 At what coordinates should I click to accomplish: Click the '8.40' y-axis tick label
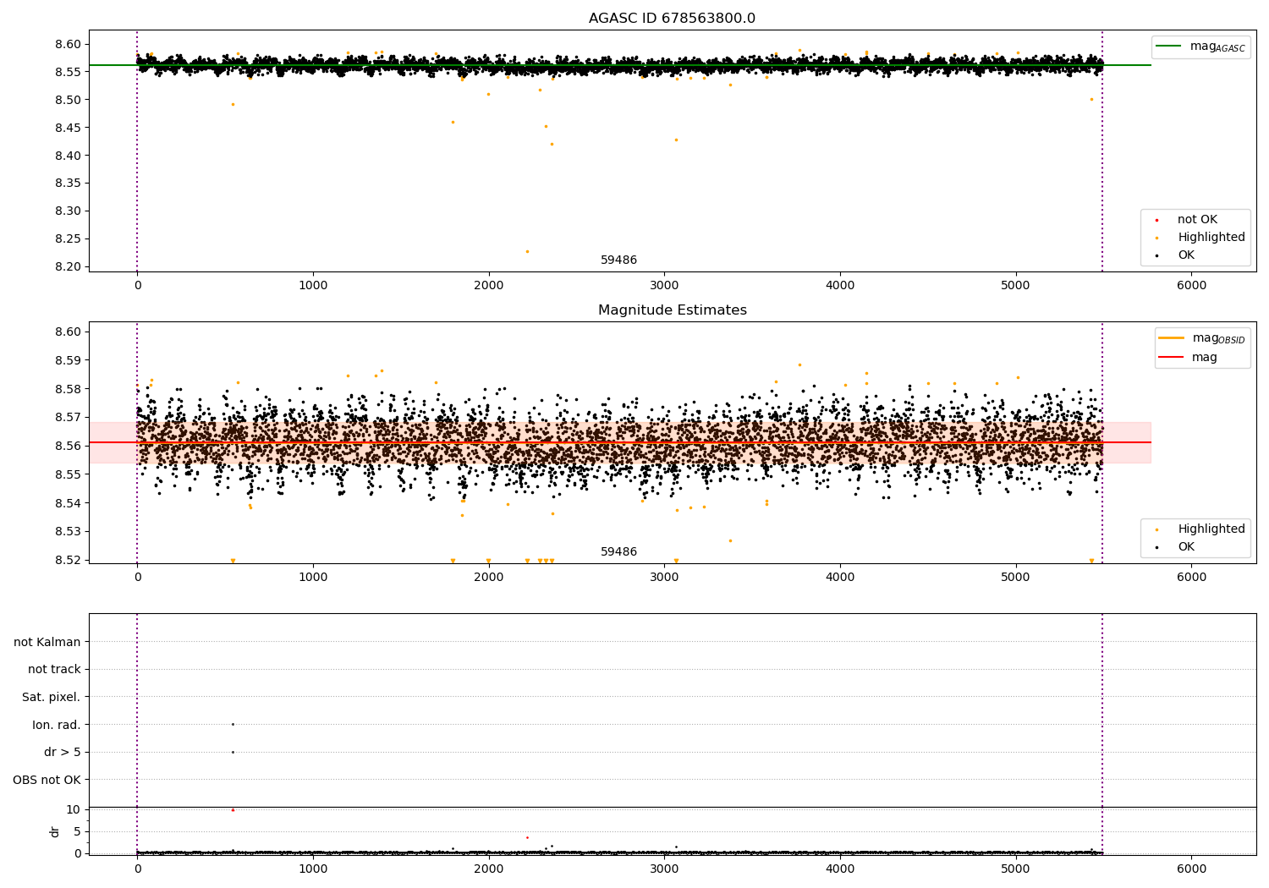(x=69, y=156)
